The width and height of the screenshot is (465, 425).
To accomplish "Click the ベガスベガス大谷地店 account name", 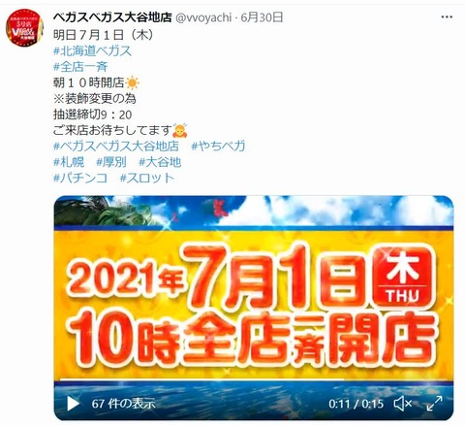I will (112, 17).
